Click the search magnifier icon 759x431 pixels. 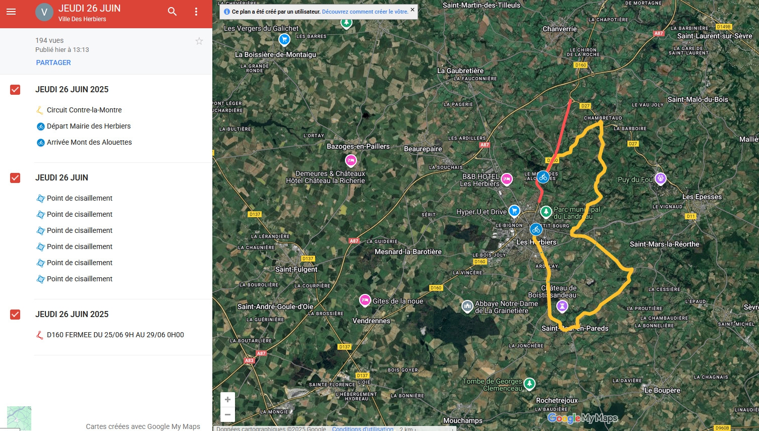[172, 12]
